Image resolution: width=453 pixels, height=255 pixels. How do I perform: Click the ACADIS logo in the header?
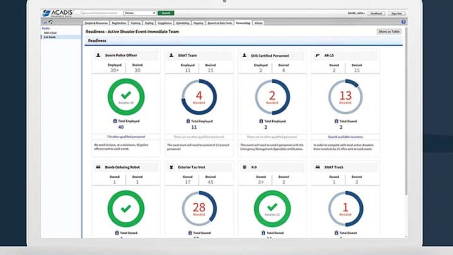(58, 13)
